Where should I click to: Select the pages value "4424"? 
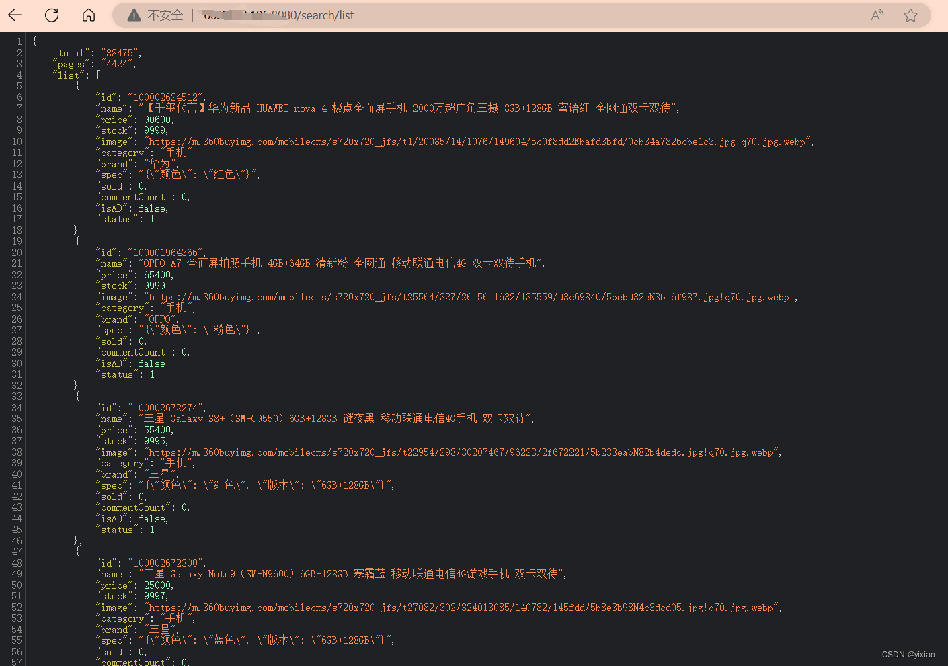[x=117, y=64]
